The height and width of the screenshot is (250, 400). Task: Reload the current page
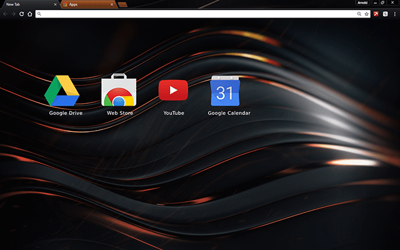[x=22, y=14]
